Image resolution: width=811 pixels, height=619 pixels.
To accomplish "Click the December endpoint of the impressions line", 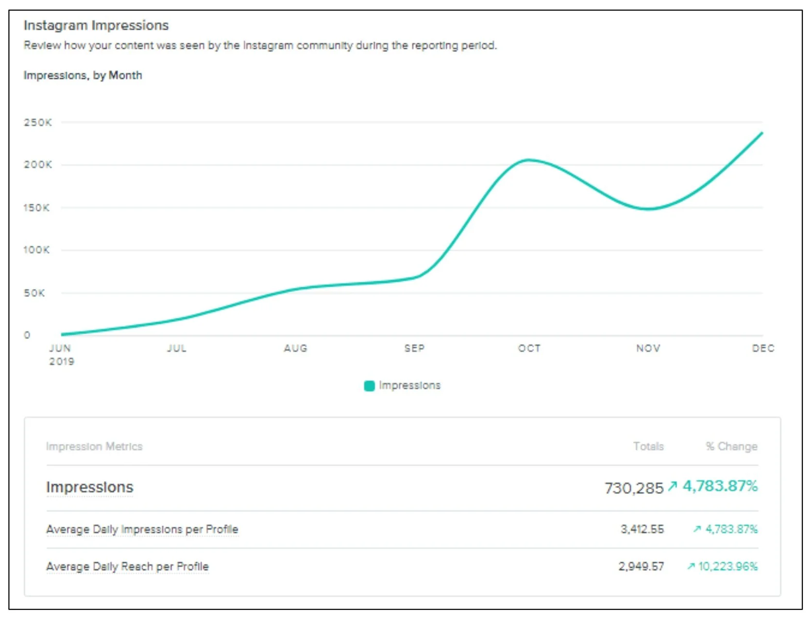I will point(762,133).
